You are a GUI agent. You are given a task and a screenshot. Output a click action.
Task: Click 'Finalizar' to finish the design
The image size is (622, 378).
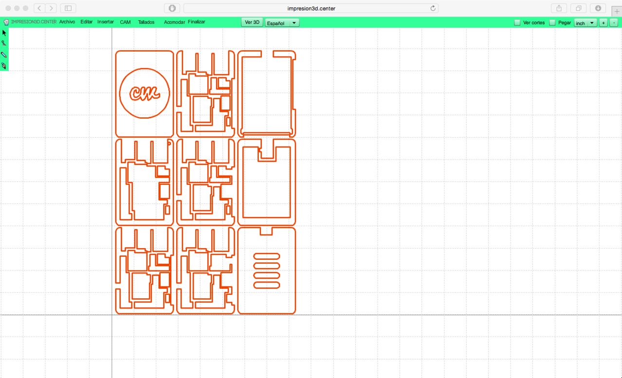pyautogui.click(x=197, y=22)
